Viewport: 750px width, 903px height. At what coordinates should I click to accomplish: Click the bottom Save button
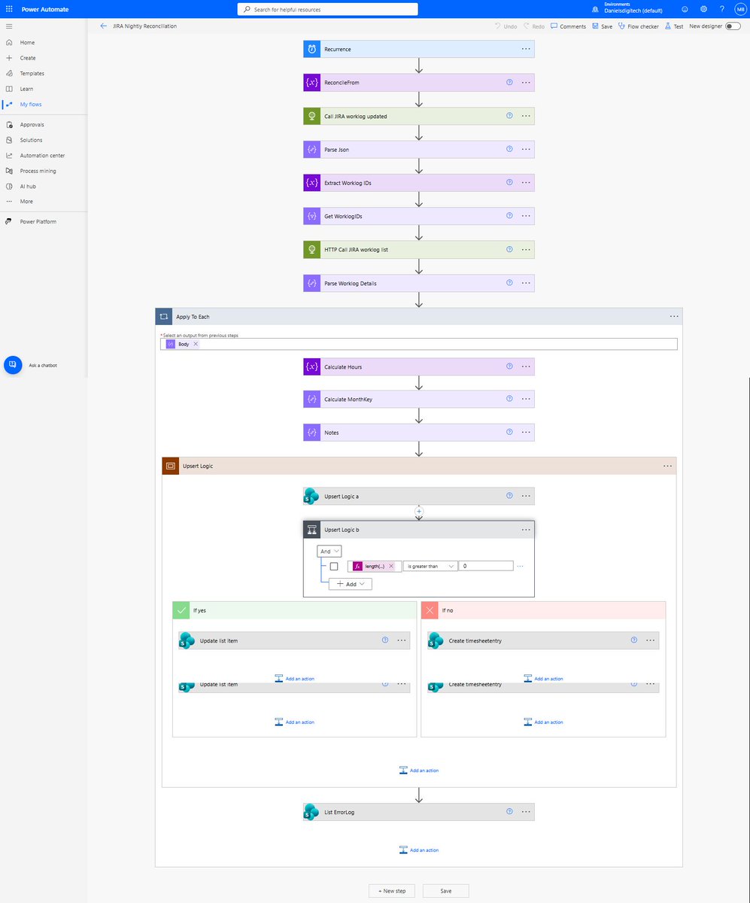tap(446, 891)
